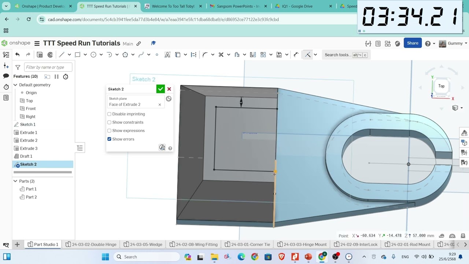Toggle Disable imprinting checkbox
The width and height of the screenshot is (469, 264).
pyautogui.click(x=109, y=114)
